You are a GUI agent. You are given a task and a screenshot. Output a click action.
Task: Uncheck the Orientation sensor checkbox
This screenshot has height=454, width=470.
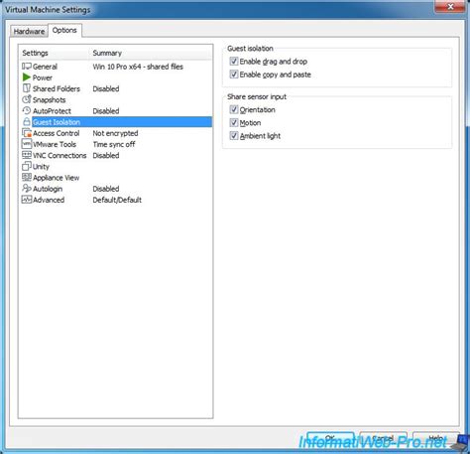(234, 109)
